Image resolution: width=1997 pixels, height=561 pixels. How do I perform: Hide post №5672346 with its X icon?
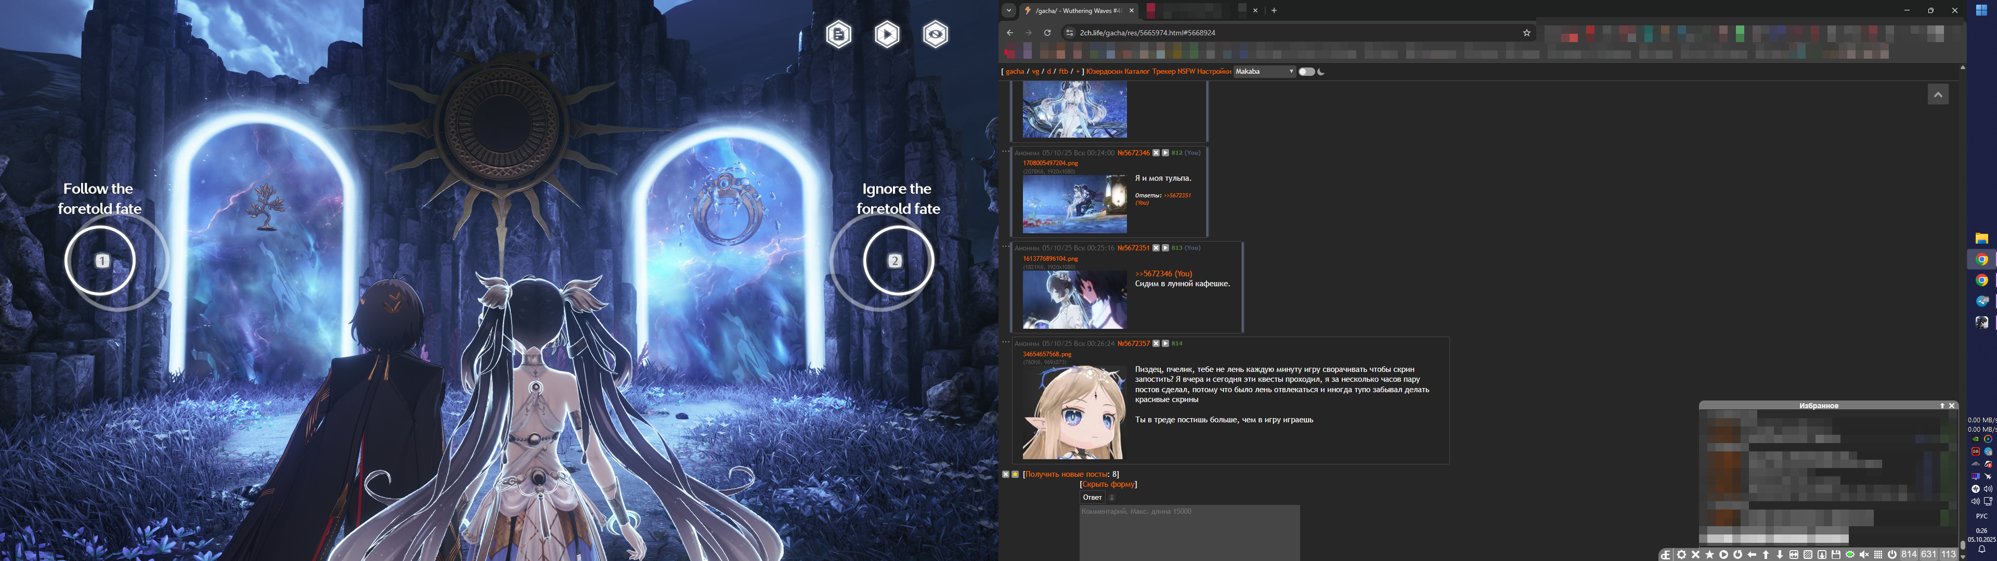tap(1156, 153)
